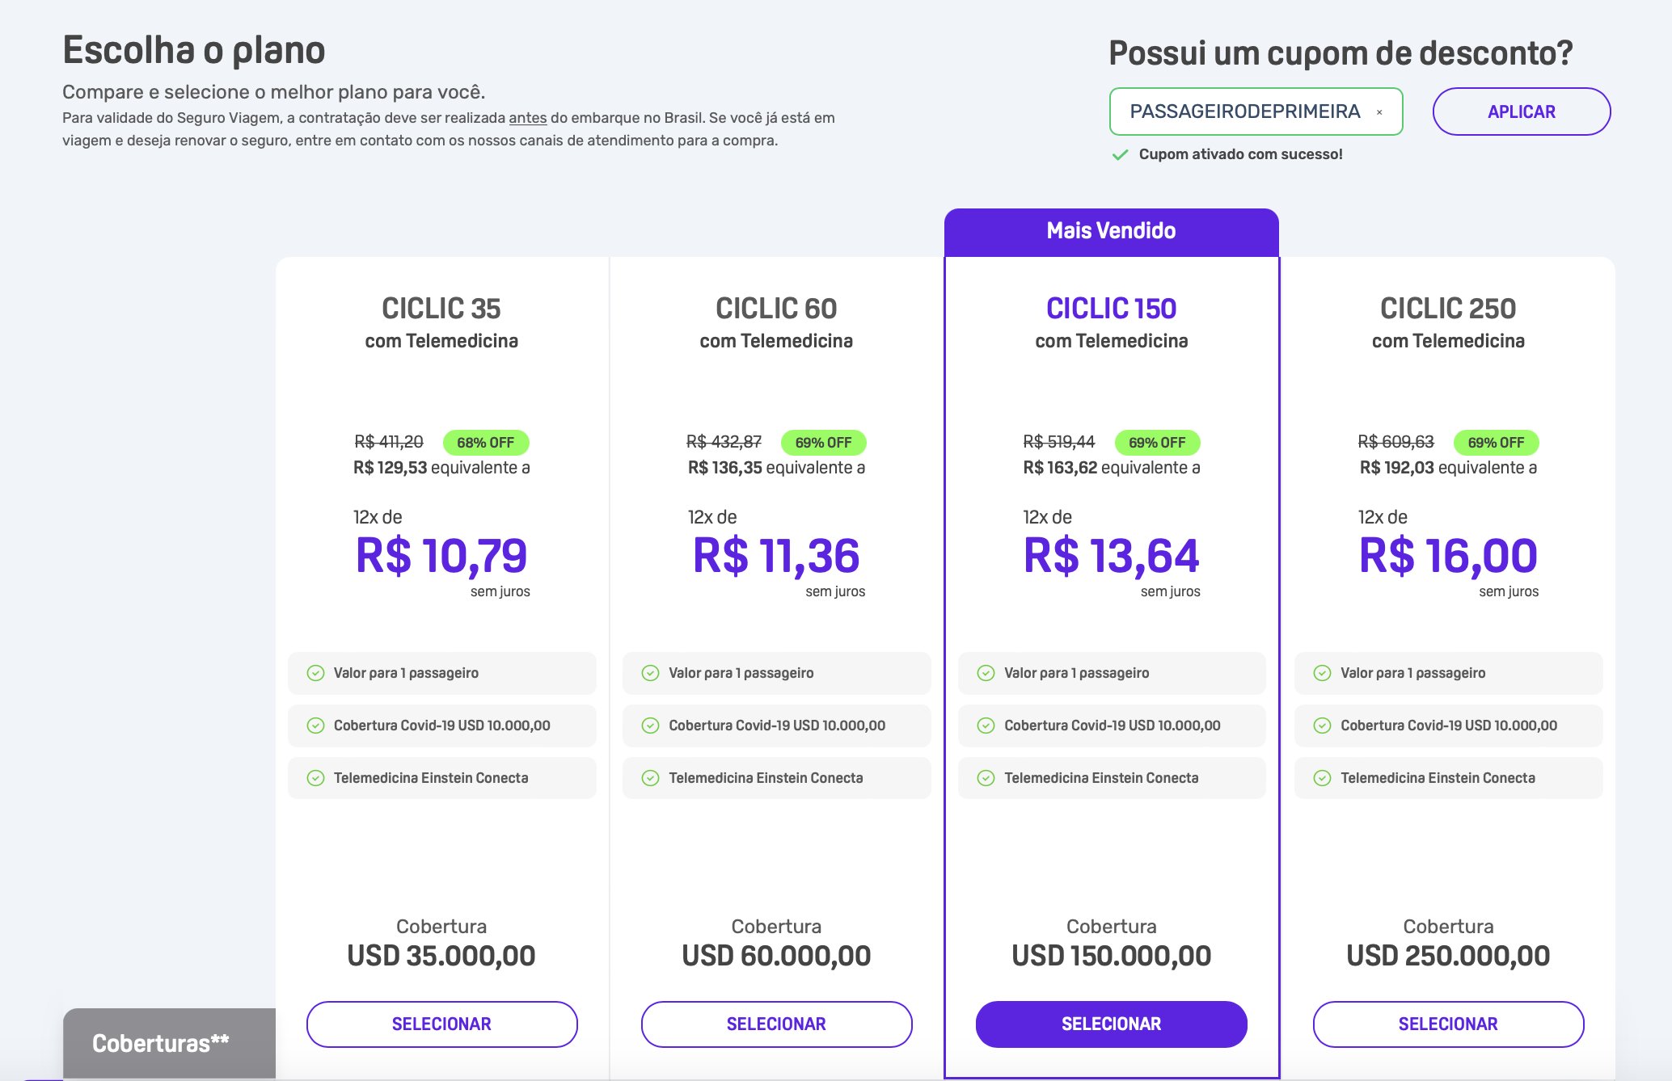Image resolution: width=1672 pixels, height=1081 pixels.
Task: Apply the discount coupon with APLICAR
Action: [x=1522, y=111]
